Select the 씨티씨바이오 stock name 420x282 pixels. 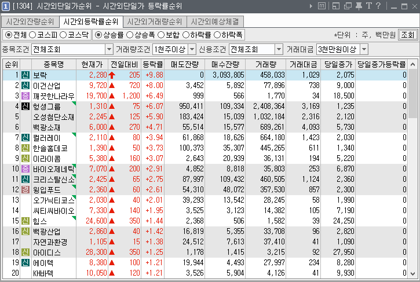pyautogui.click(x=53, y=211)
